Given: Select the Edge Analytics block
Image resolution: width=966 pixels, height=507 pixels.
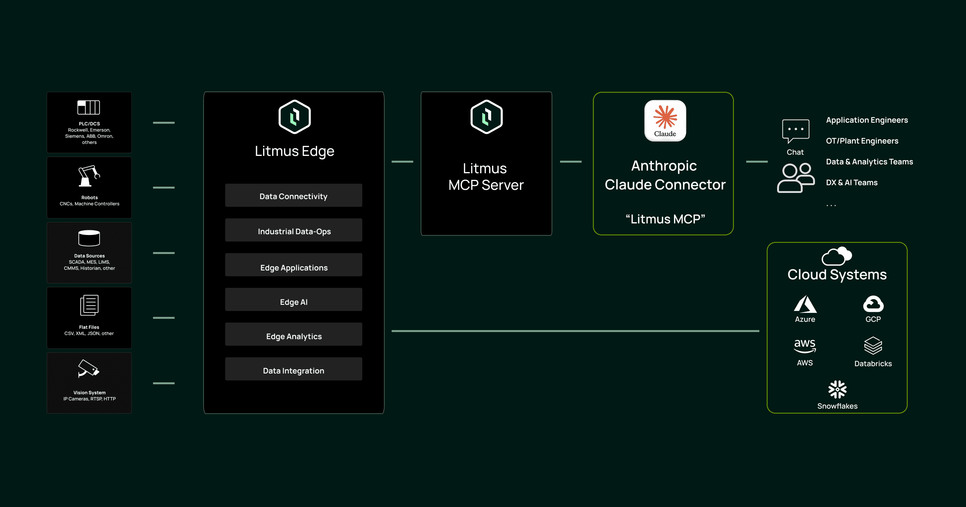Looking at the screenshot, I should [x=294, y=334].
